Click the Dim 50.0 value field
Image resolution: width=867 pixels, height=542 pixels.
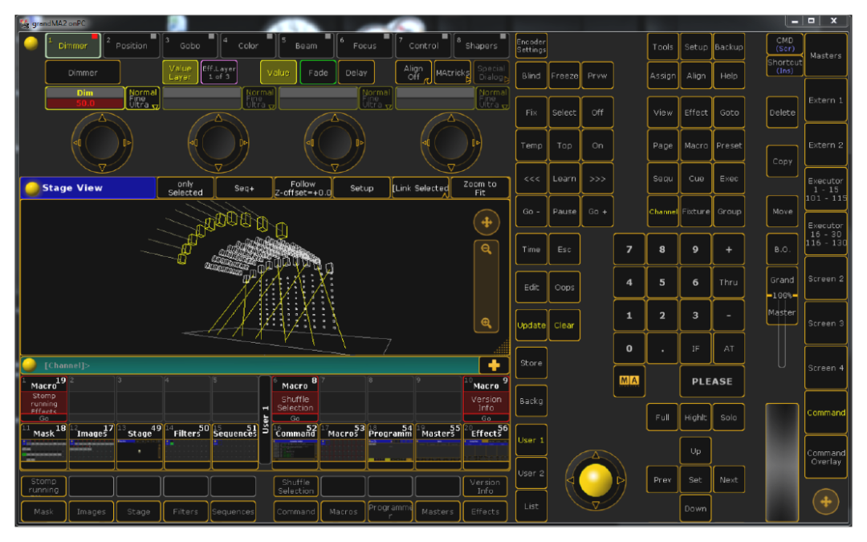pos(85,99)
